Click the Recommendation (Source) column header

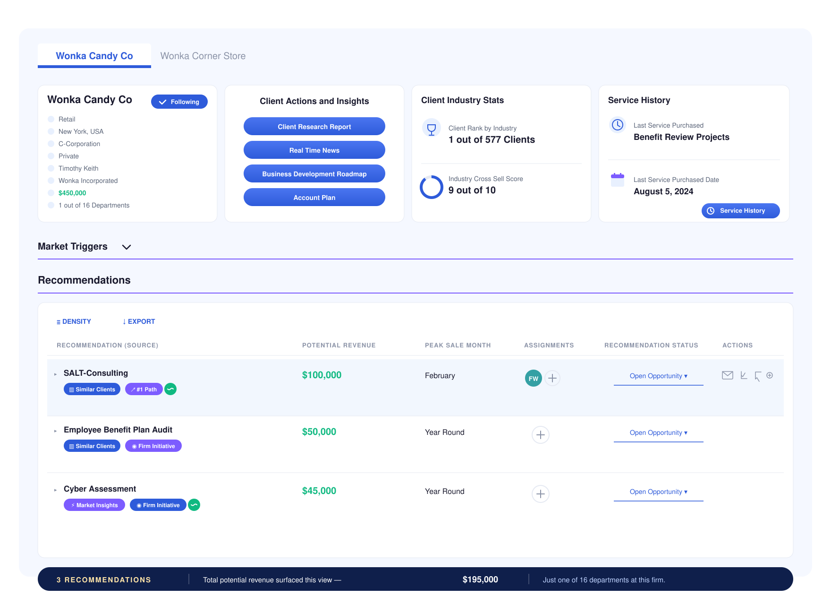point(108,345)
